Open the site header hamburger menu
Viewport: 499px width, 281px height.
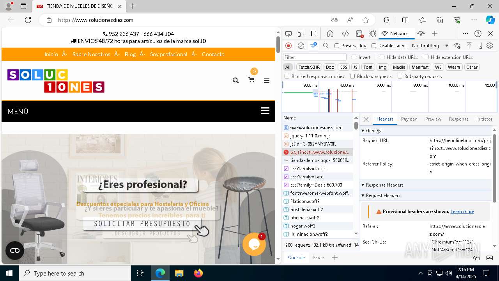click(267, 80)
